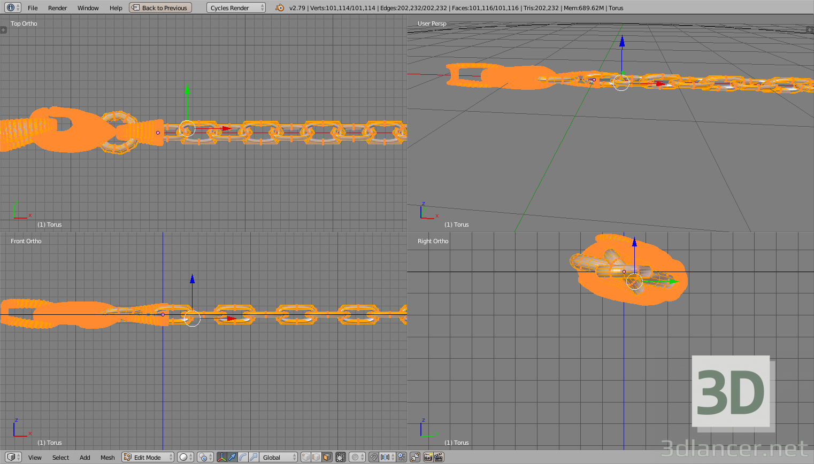This screenshot has height=464, width=814.
Task: Open the editor type selector icon
Action: (x=12, y=457)
